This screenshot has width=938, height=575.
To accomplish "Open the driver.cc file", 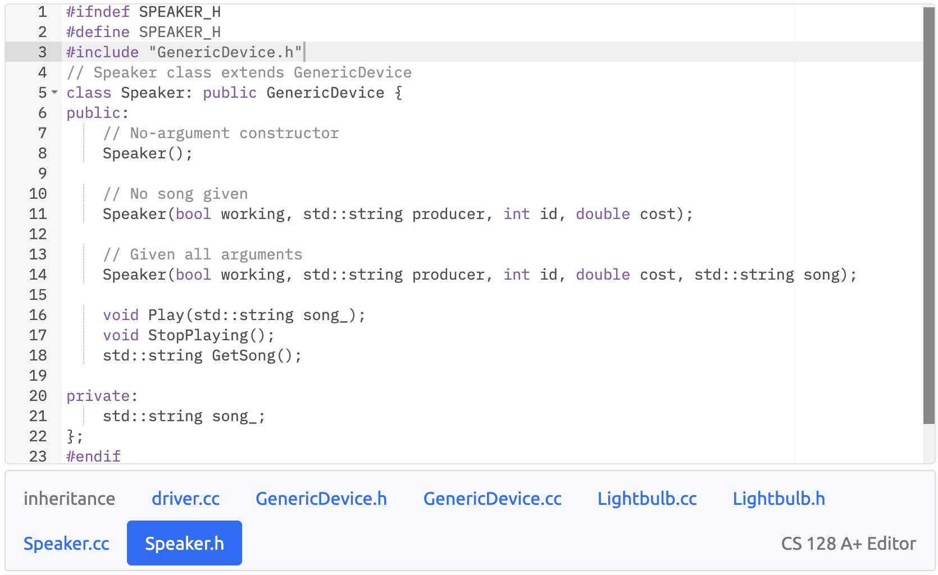I will tap(185, 498).
